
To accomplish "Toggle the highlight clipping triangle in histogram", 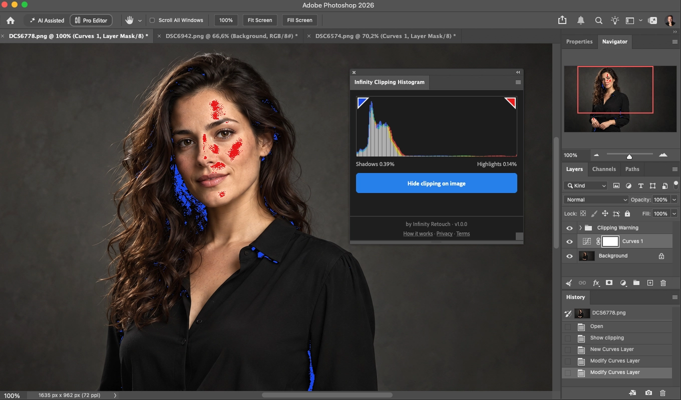I will (x=510, y=102).
